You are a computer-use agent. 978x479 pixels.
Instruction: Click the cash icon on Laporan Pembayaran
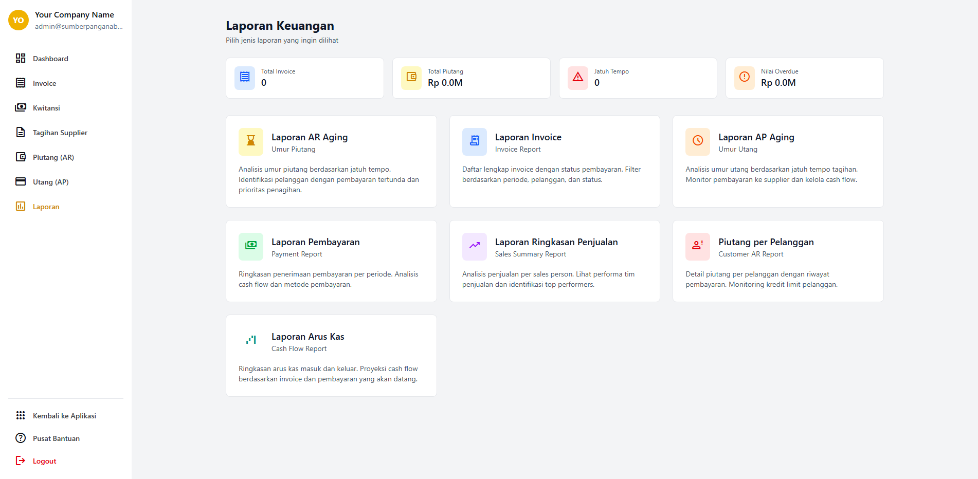coord(251,246)
